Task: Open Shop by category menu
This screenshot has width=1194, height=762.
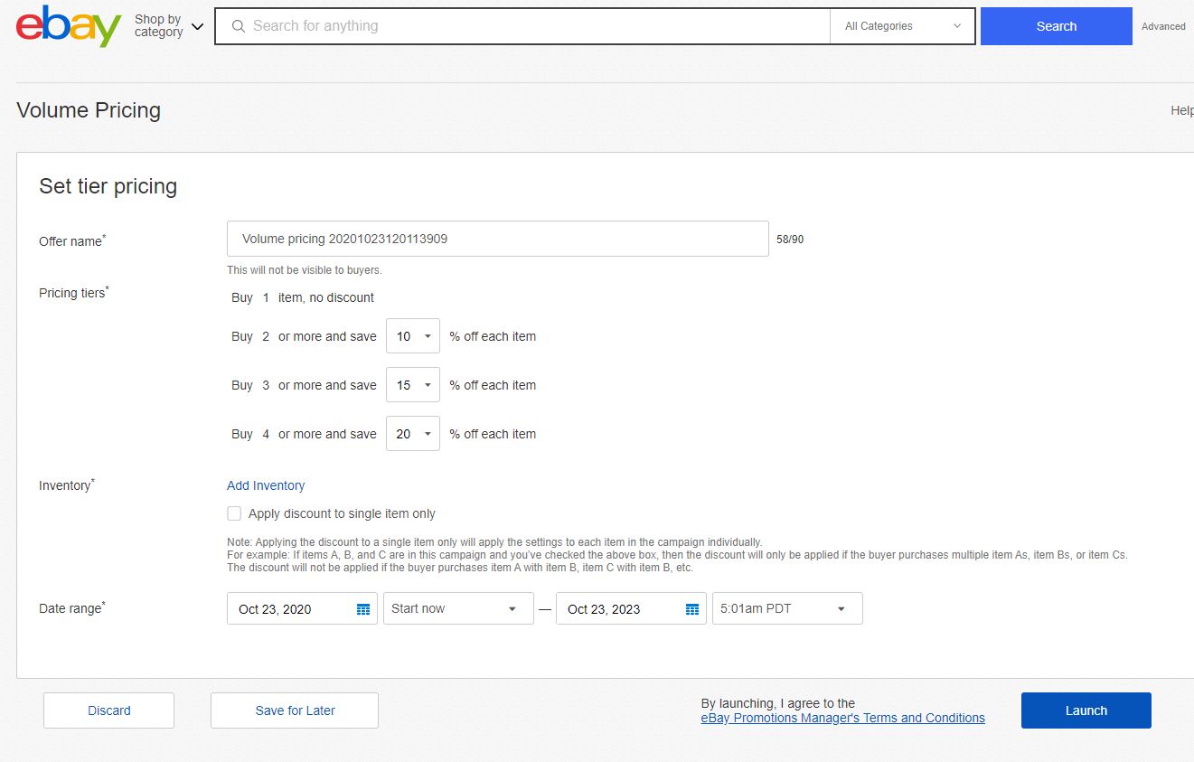Action: (169, 26)
